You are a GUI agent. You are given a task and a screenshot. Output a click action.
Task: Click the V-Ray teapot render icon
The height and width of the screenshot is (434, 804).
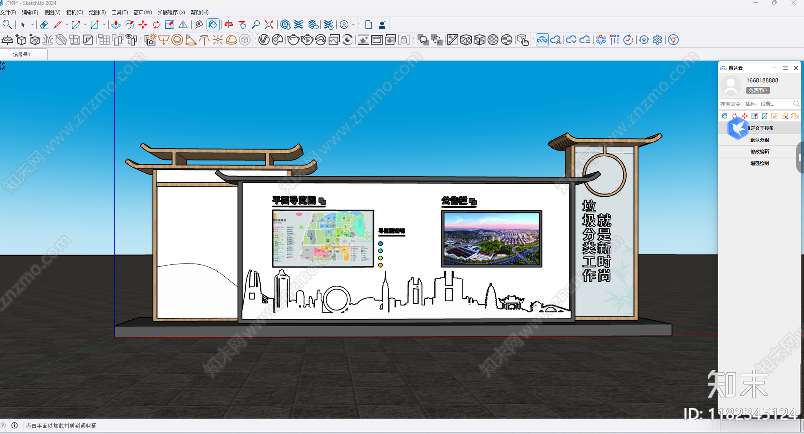(293, 40)
